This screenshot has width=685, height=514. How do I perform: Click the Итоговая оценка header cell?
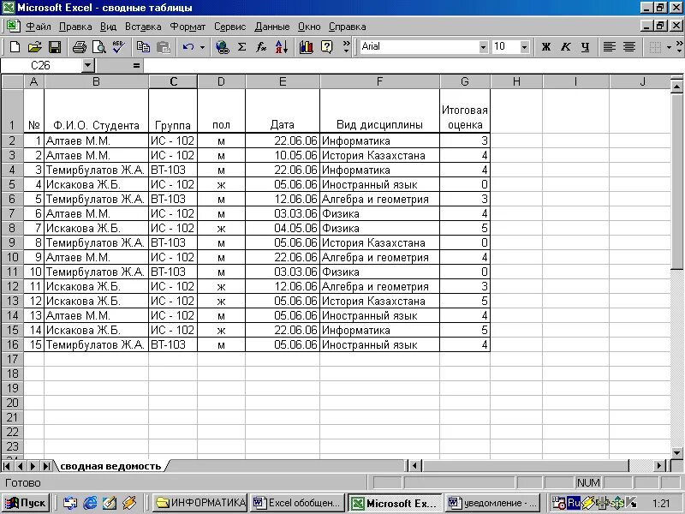(x=465, y=111)
